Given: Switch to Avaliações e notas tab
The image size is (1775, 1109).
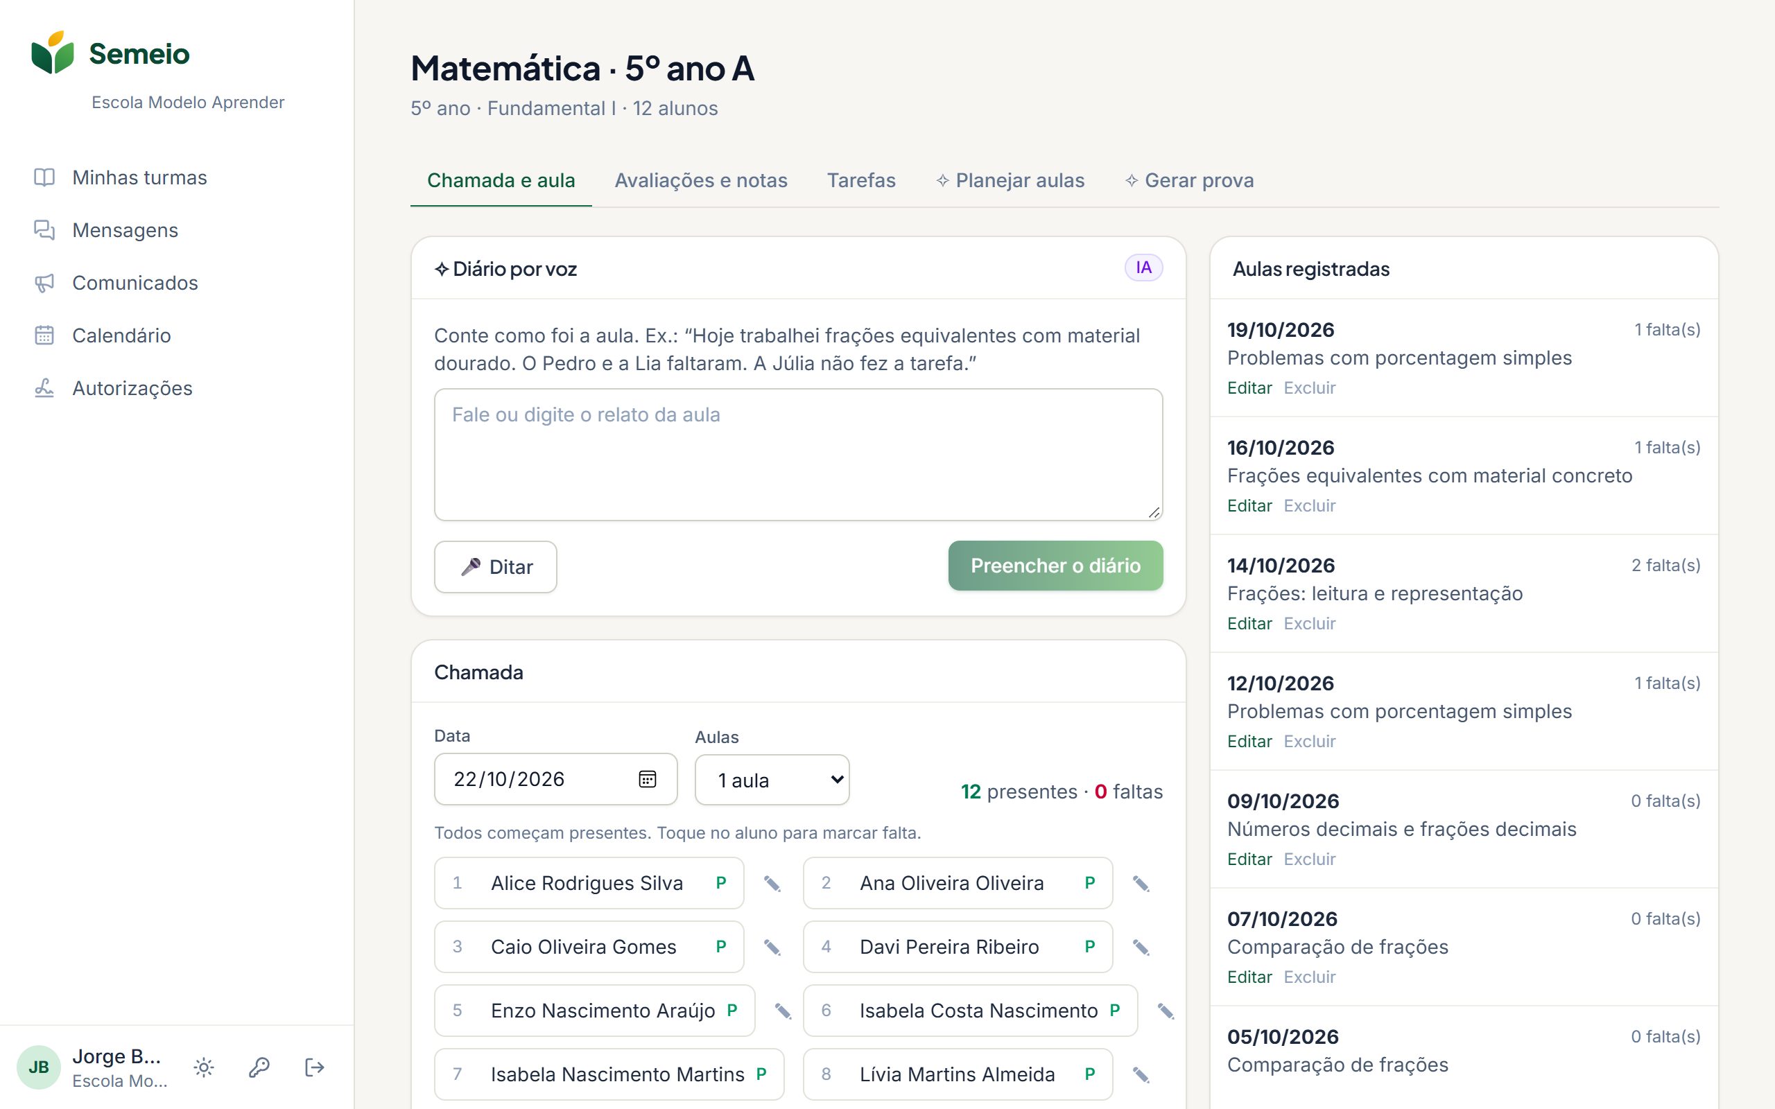Looking at the screenshot, I should tap(700, 180).
